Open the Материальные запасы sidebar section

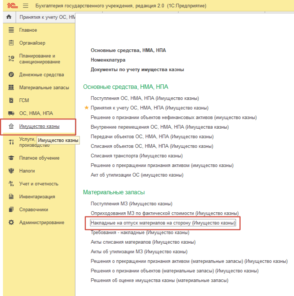pos(44,88)
